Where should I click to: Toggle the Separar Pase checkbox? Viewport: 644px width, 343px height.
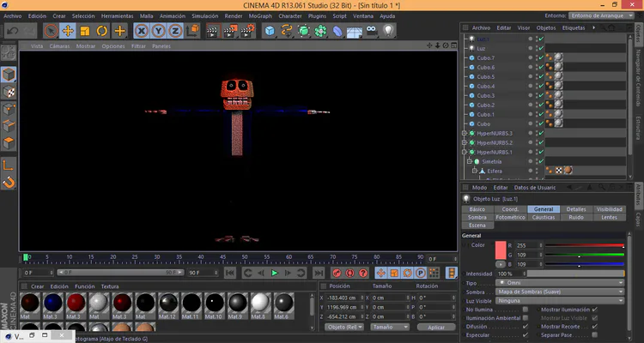[595, 335]
